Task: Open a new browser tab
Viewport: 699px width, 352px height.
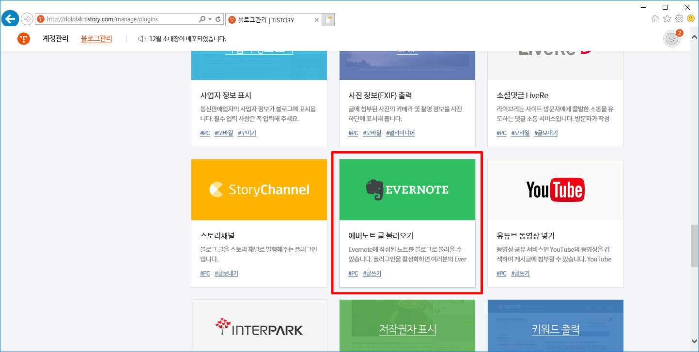Action: coord(329,20)
